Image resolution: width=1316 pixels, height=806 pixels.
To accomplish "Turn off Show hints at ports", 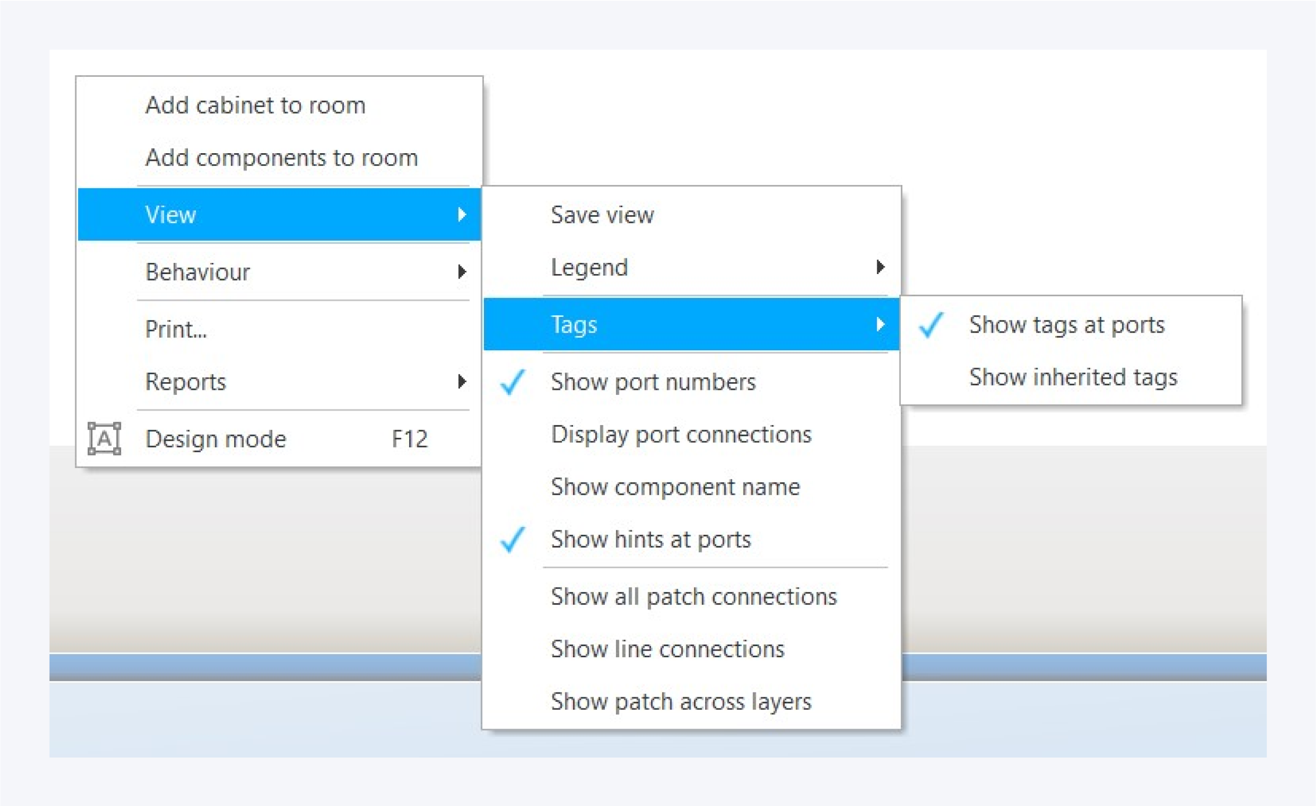I will 650,540.
